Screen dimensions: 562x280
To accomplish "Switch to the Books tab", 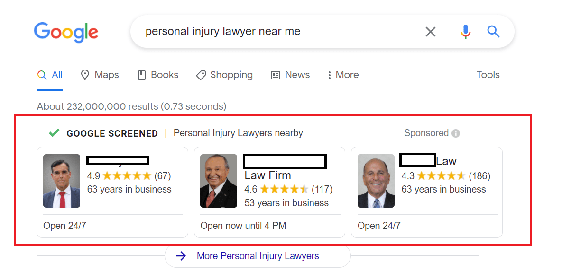I will (x=158, y=75).
